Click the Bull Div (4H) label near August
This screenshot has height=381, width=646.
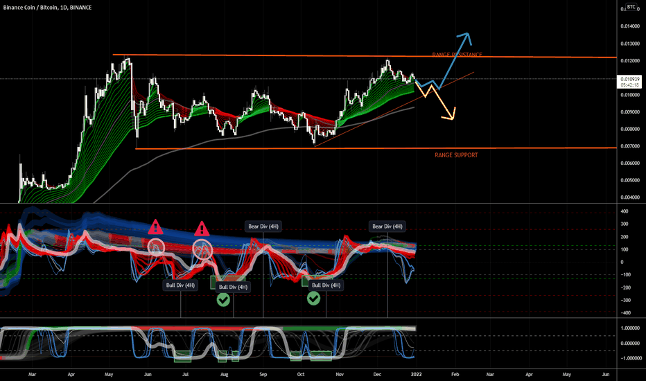click(233, 287)
